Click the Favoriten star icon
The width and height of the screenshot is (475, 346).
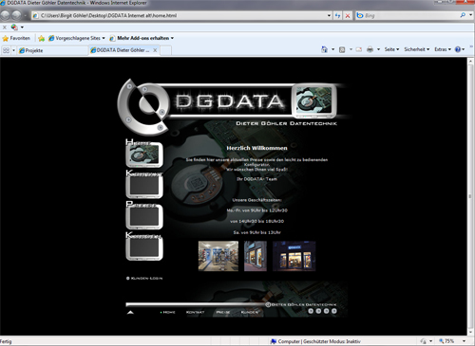6,38
